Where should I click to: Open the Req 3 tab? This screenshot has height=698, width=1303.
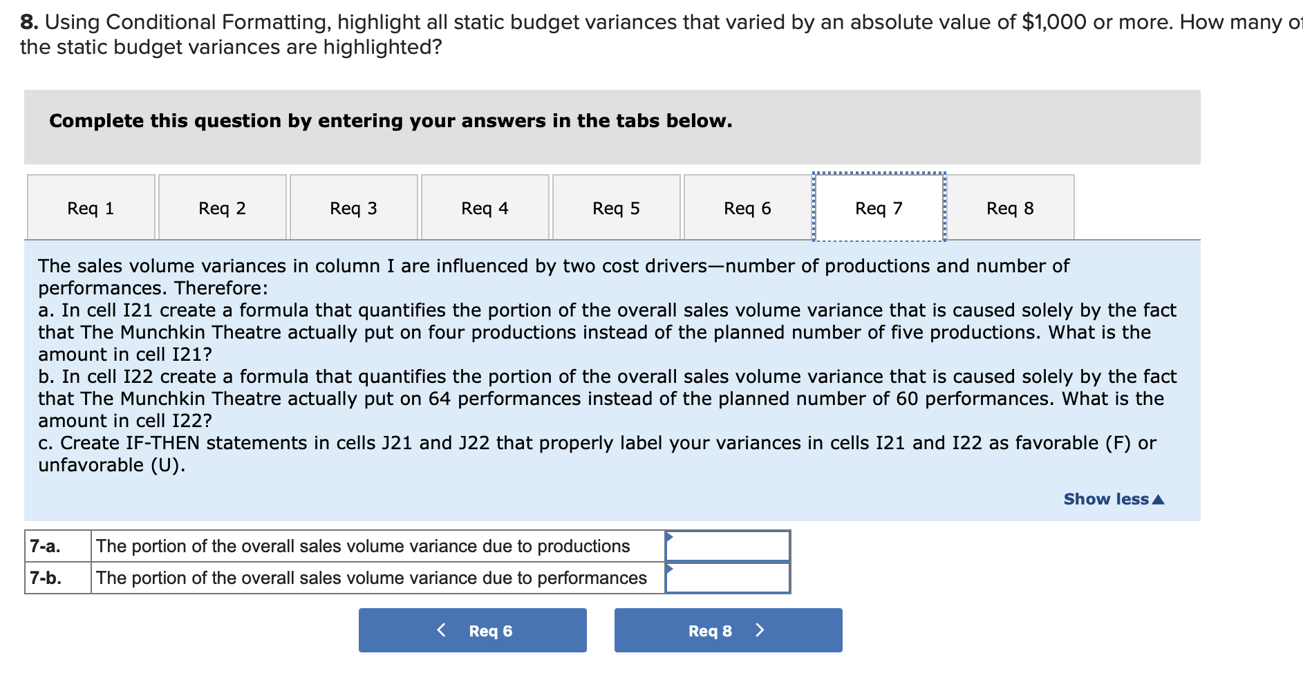[353, 207]
